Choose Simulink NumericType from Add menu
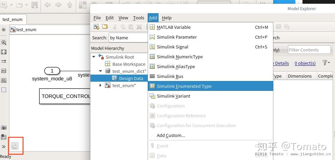335x160 pixels. click(210, 57)
